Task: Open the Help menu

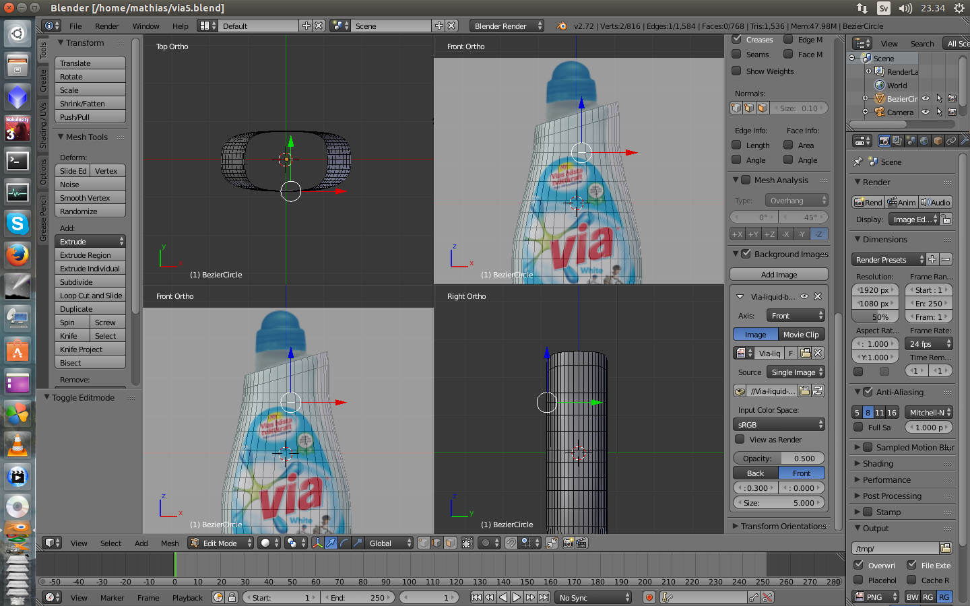Action: tap(180, 26)
